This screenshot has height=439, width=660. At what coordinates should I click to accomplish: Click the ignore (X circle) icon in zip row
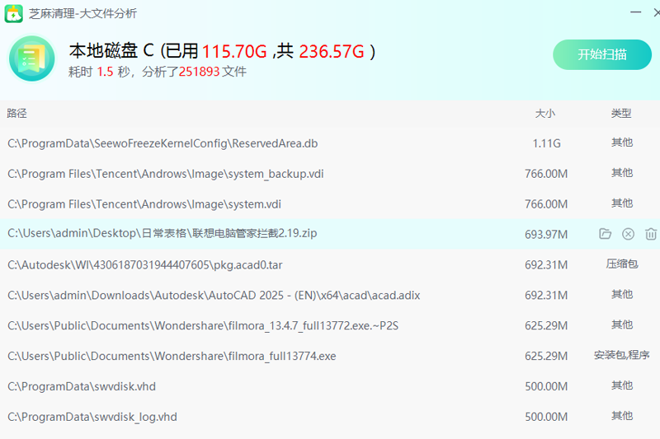pos(628,234)
